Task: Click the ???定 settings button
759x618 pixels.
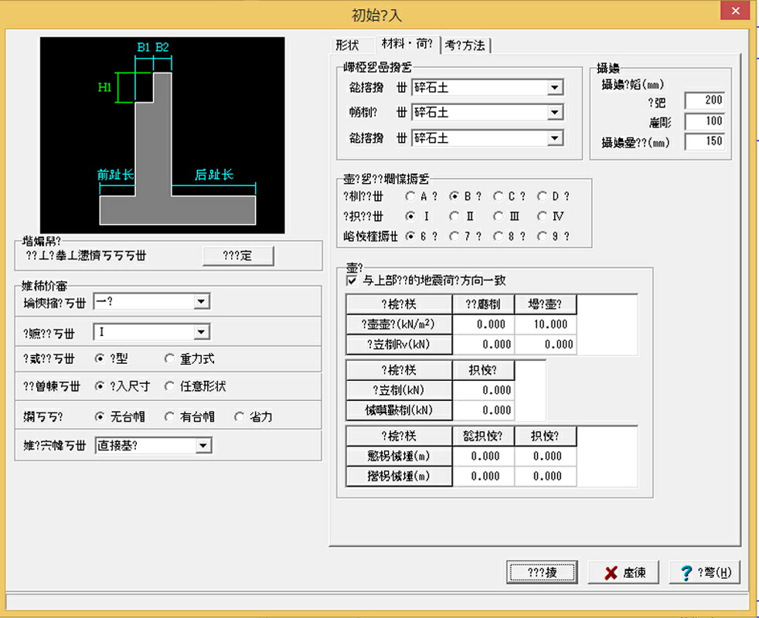Action: click(238, 256)
